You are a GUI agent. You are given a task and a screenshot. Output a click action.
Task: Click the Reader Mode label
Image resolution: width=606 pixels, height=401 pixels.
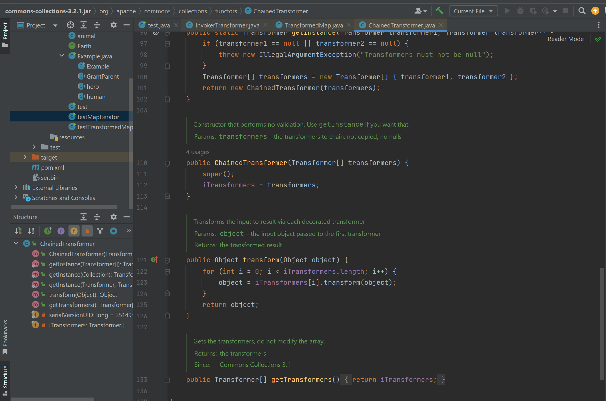(565, 39)
